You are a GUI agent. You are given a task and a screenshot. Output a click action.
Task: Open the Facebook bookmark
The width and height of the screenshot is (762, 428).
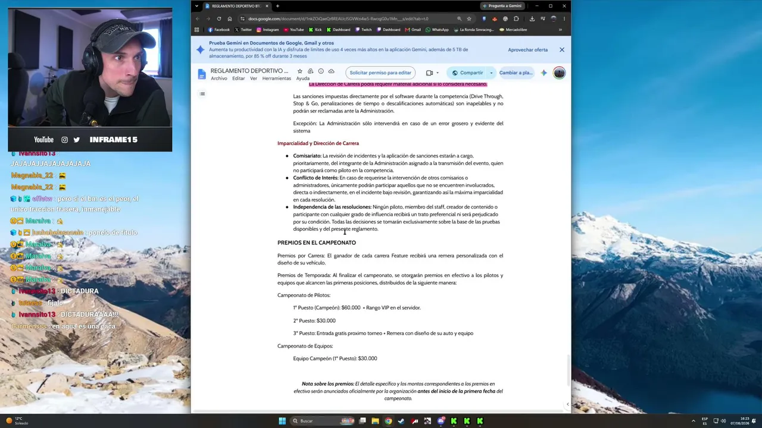coord(218,30)
